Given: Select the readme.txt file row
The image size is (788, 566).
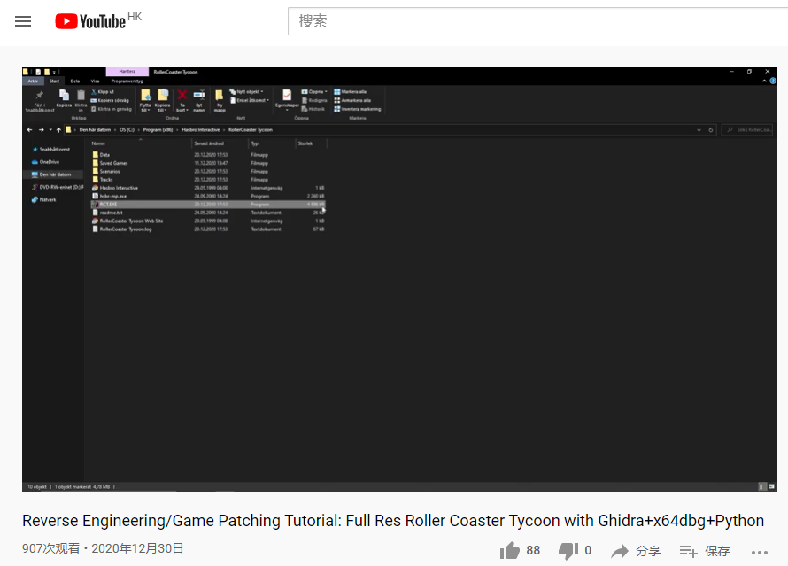Looking at the screenshot, I should click(x=209, y=213).
